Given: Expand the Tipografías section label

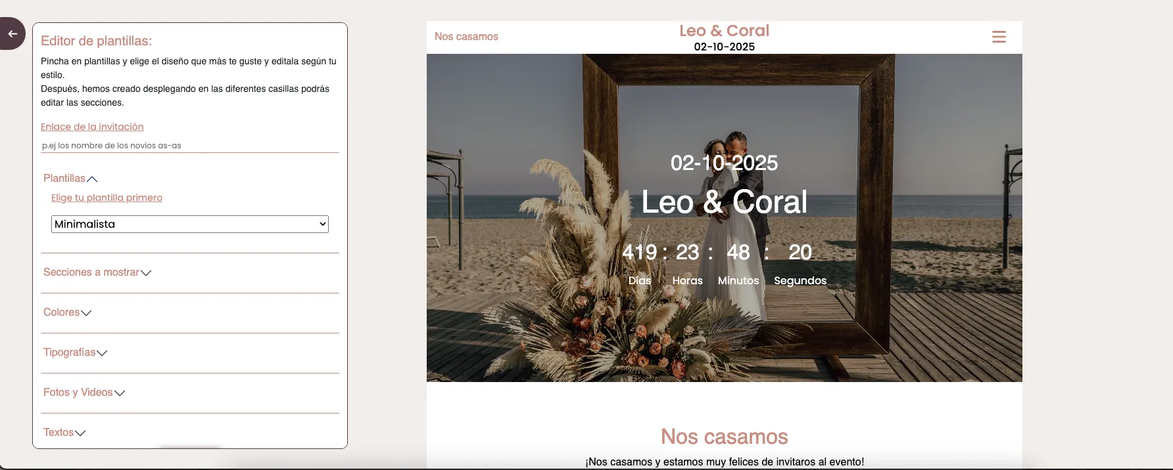Looking at the screenshot, I should coord(69,352).
